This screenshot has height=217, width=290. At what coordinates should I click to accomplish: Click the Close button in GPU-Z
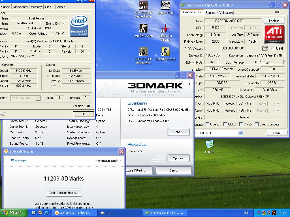(x=277, y=133)
